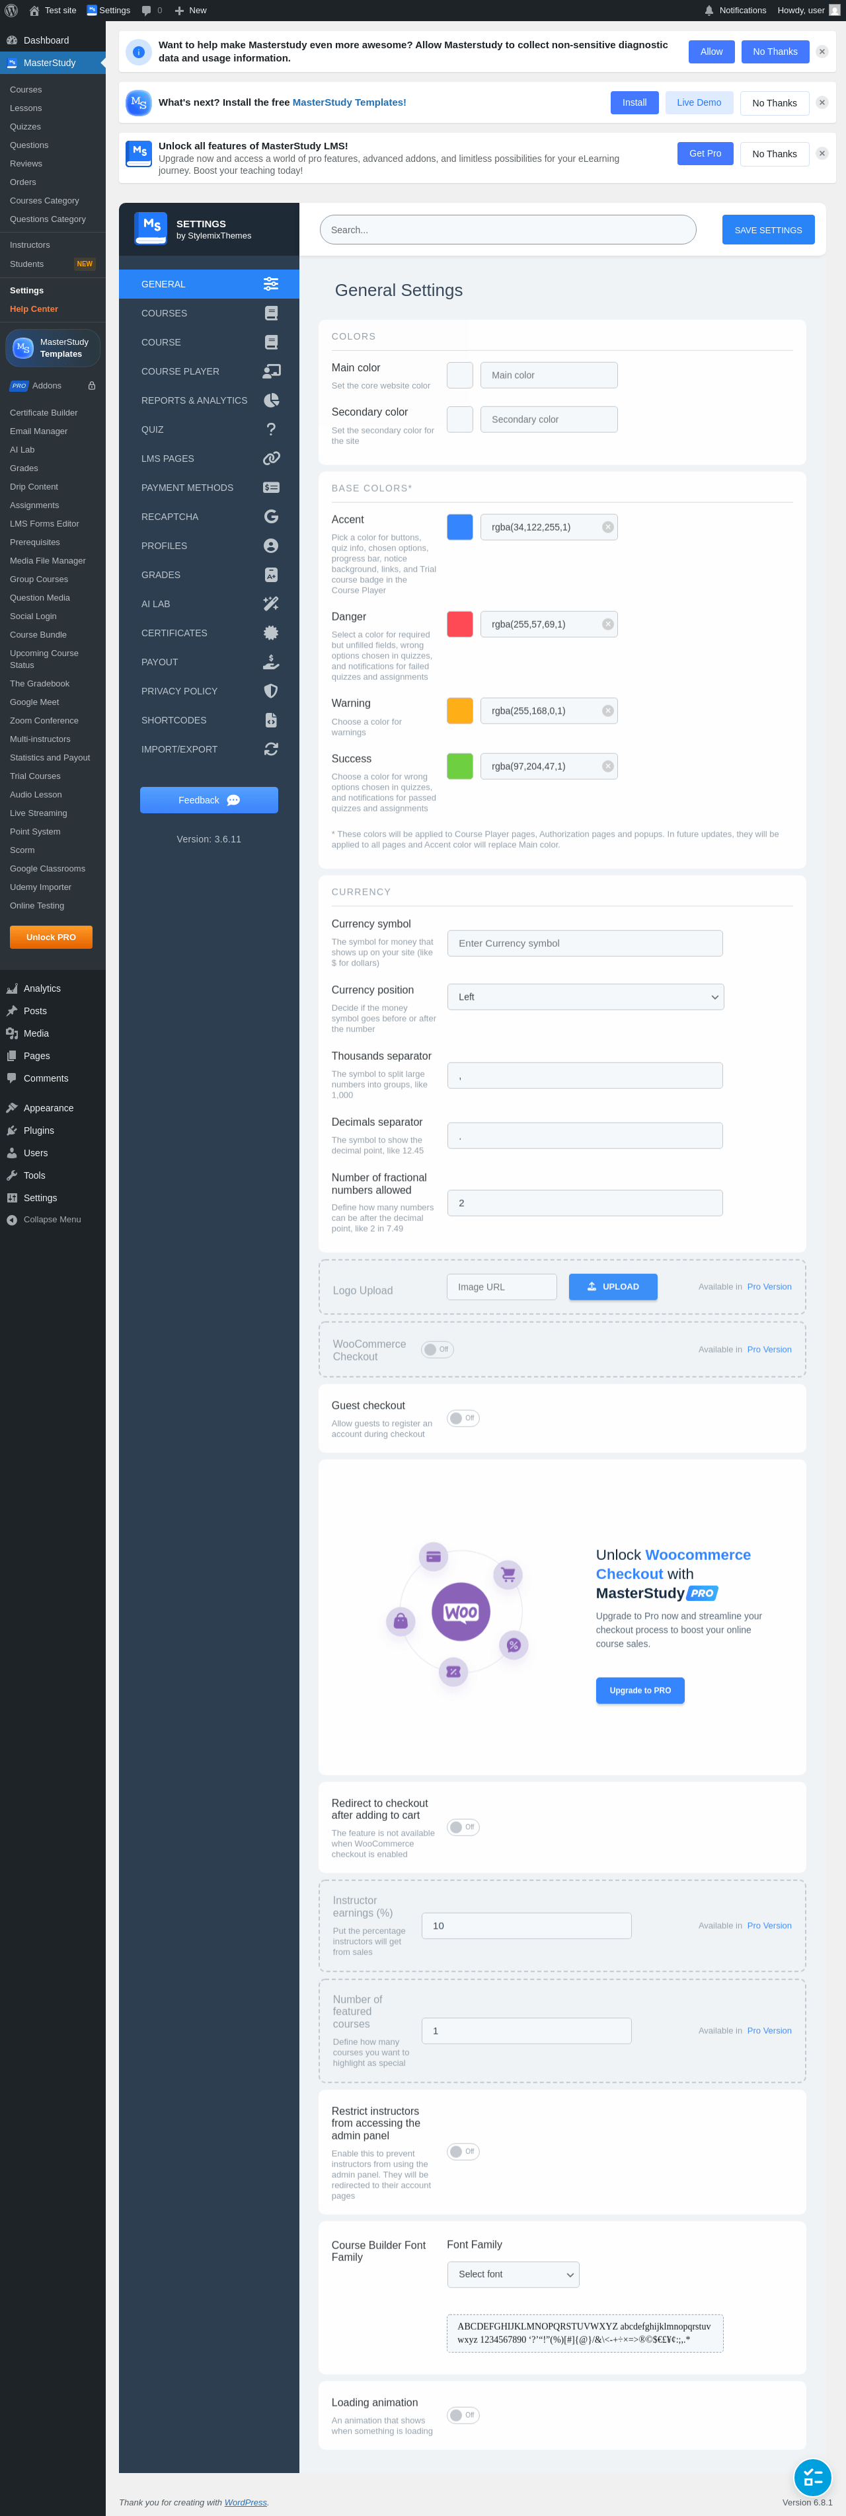
Task: Open the Warning color swatch
Action: [459, 711]
